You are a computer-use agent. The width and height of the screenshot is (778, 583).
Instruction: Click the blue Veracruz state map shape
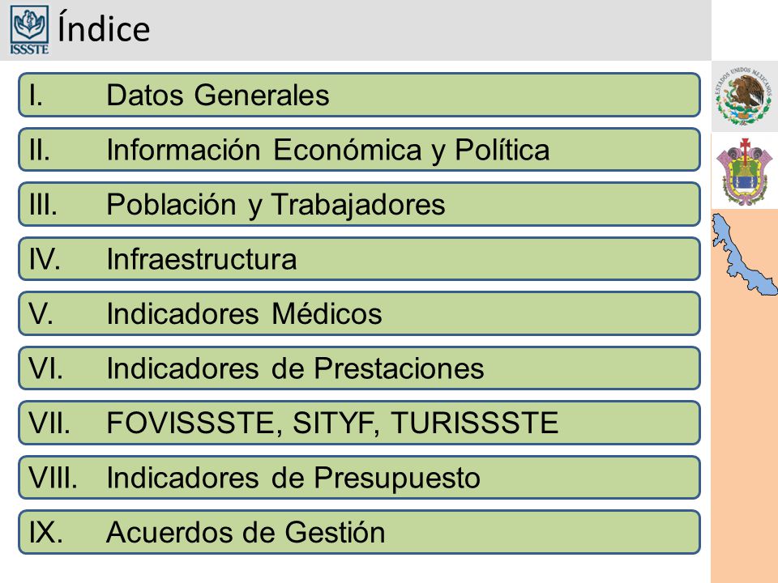[744, 254]
